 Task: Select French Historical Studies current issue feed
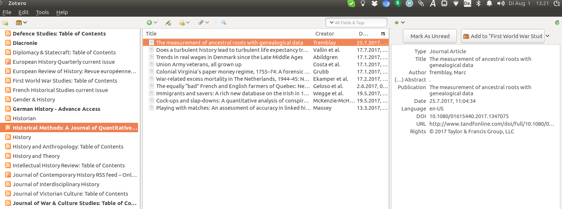click(69, 90)
